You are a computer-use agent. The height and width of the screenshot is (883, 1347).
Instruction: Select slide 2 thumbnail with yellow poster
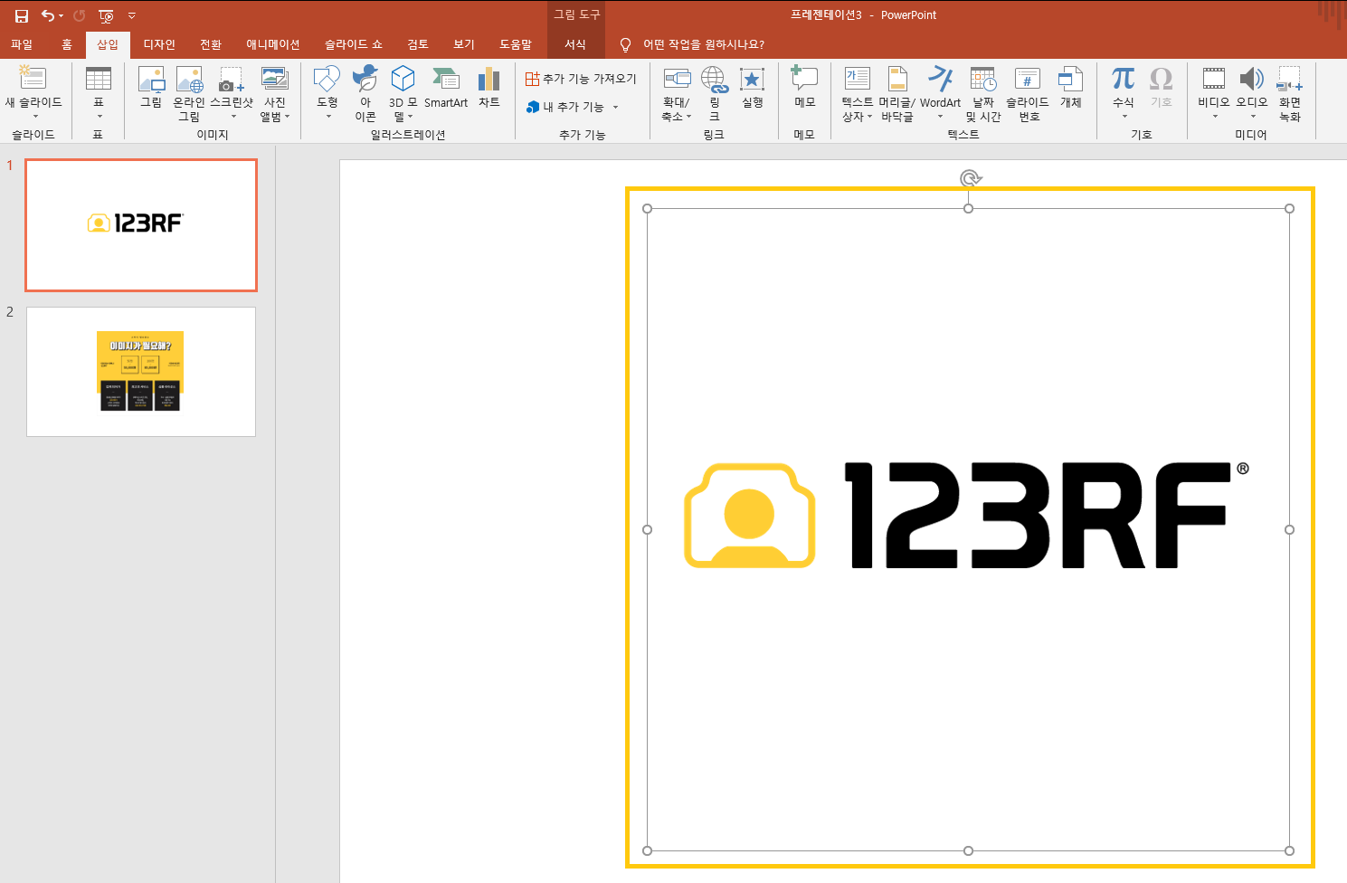pos(141,372)
